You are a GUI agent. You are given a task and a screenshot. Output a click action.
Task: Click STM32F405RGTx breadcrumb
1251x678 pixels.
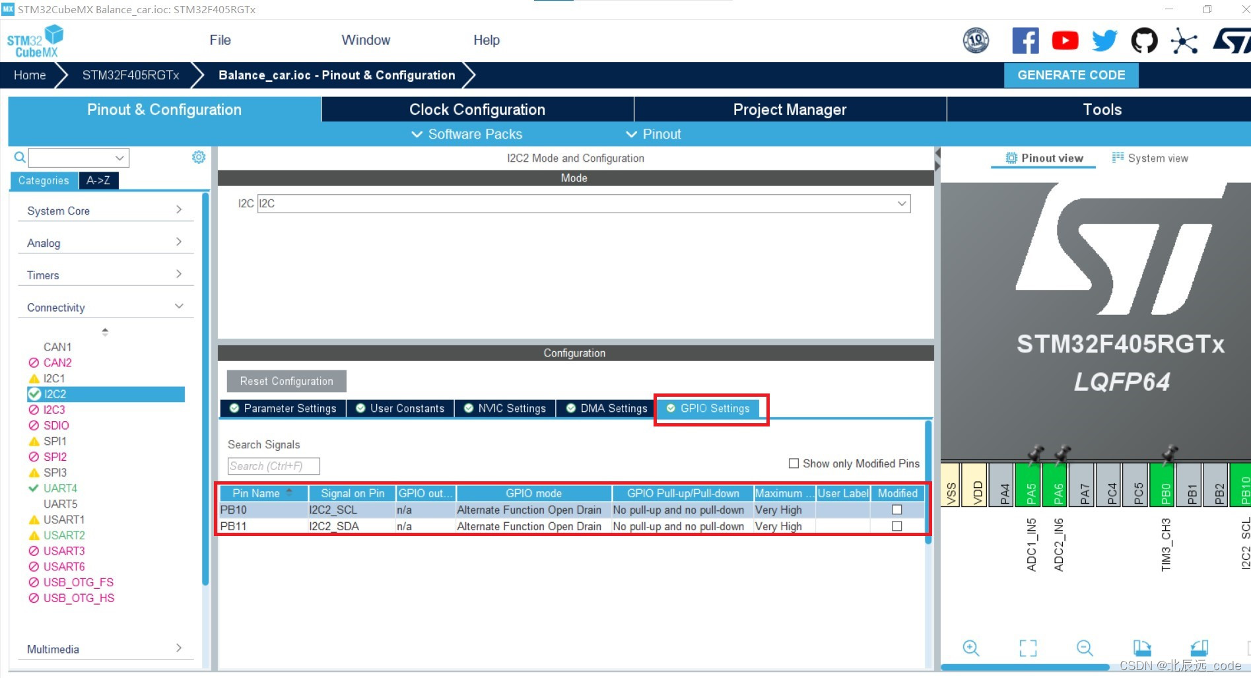(131, 75)
